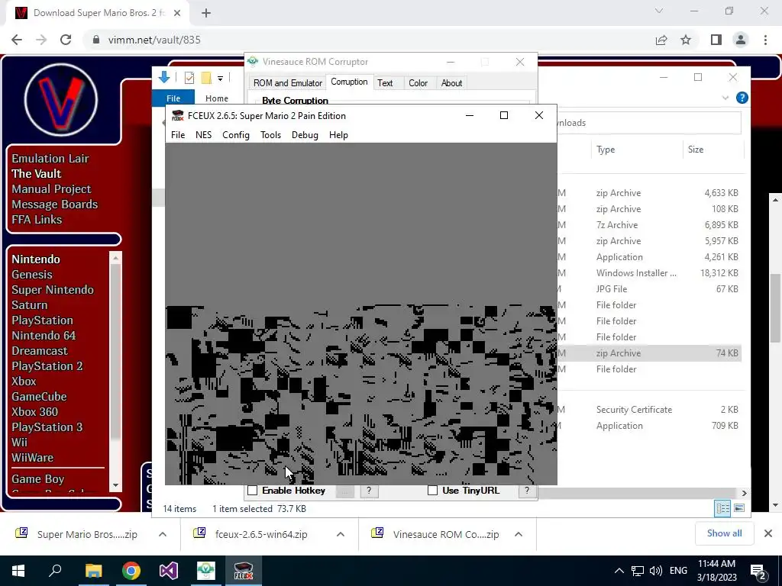Viewport: 782px width, 586px height.
Task: Open the Manual Project link
Action: click(51, 189)
